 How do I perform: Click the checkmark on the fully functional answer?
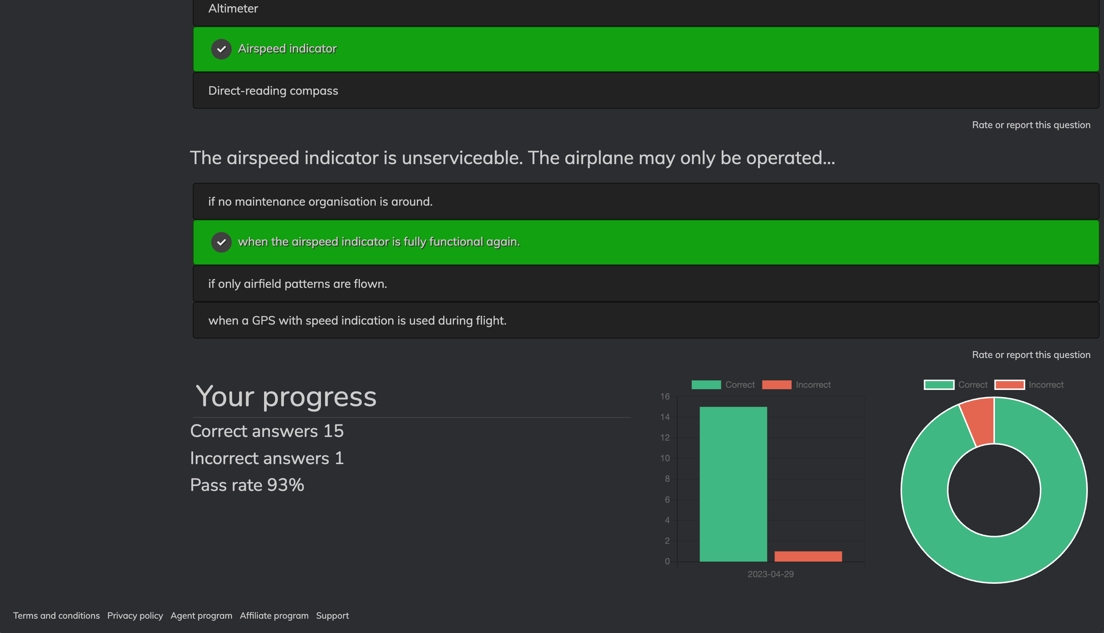pos(221,242)
